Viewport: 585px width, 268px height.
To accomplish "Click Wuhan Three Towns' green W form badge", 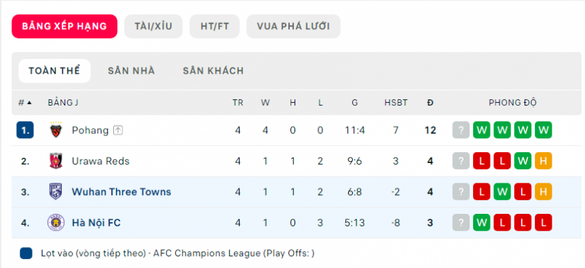I will point(502,192).
